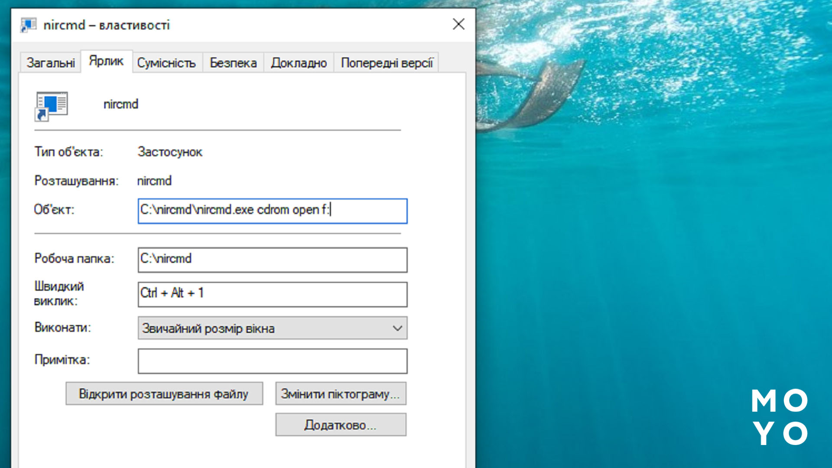Click the Робоча папка input field
Image resolution: width=832 pixels, height=468 pixels.
pos(273,260)
